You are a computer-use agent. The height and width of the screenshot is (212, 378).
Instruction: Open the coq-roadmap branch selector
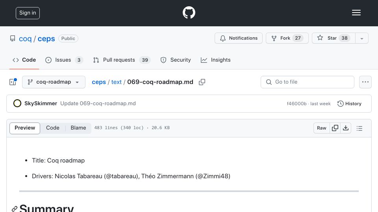[54, 82]
